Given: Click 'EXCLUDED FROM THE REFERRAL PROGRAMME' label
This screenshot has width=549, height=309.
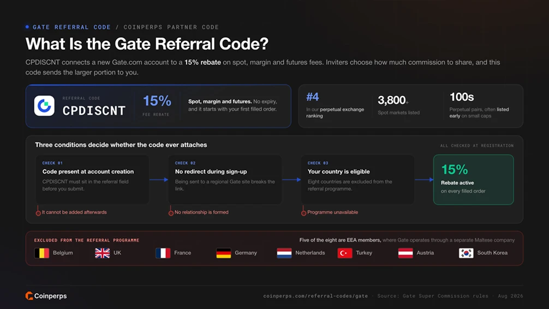Looking at the screenshot, I should tap(86, 240).
